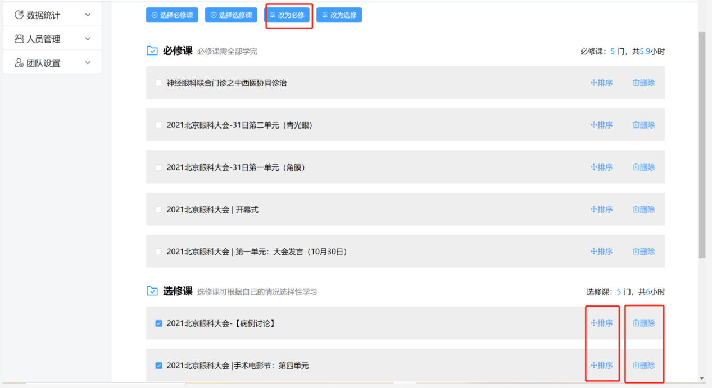Click 排序 for 31日第二单元(青光眼)

[x=601, y=125]
